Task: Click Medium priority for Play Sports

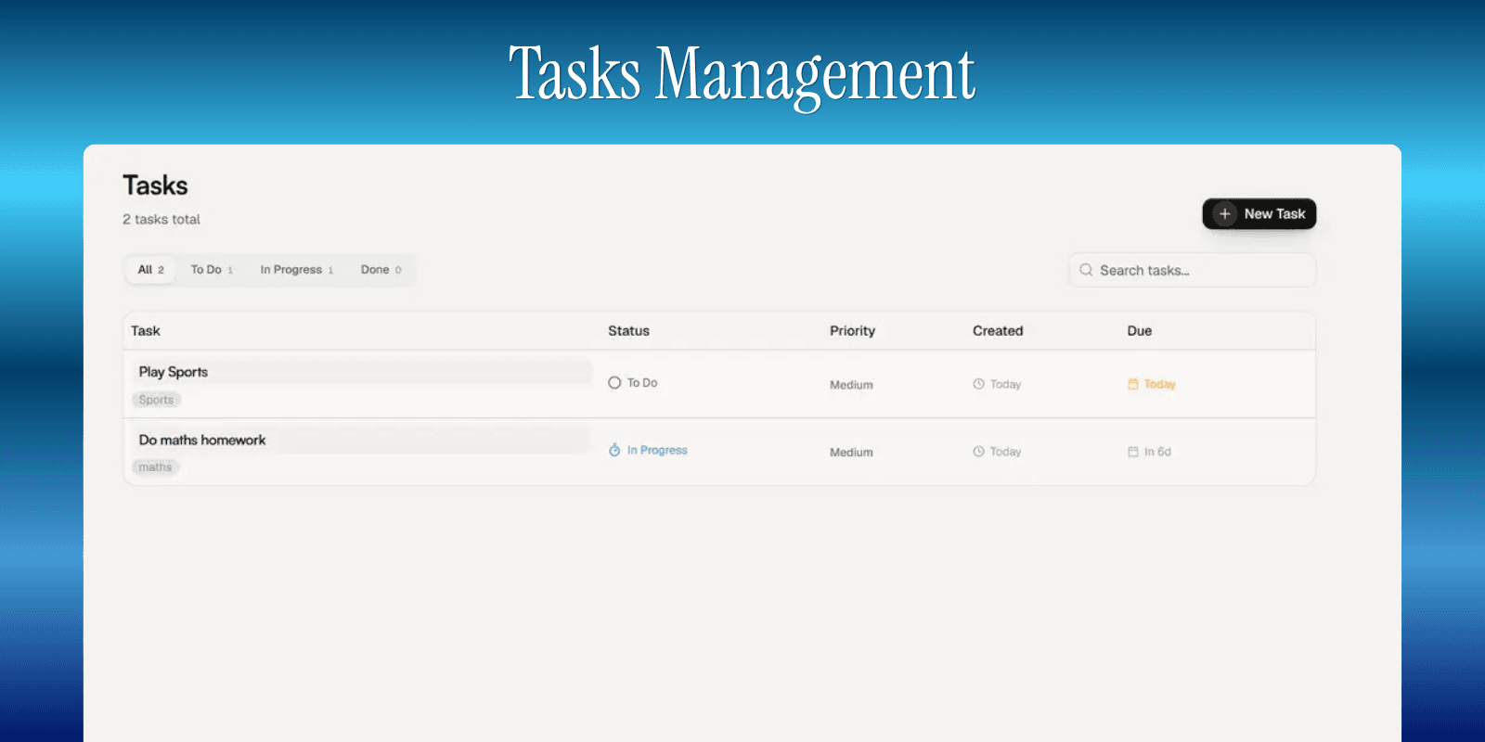Action: point(851,385)
